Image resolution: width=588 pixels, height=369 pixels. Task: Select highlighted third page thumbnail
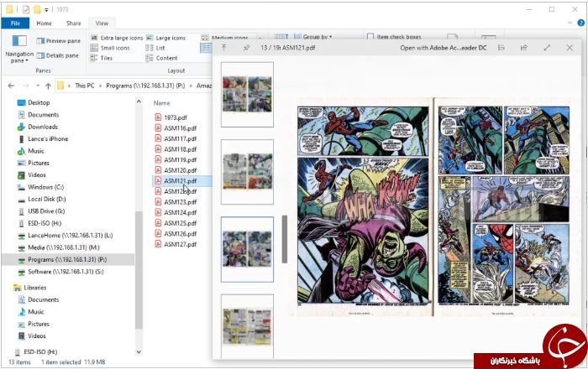pos(247,249)
